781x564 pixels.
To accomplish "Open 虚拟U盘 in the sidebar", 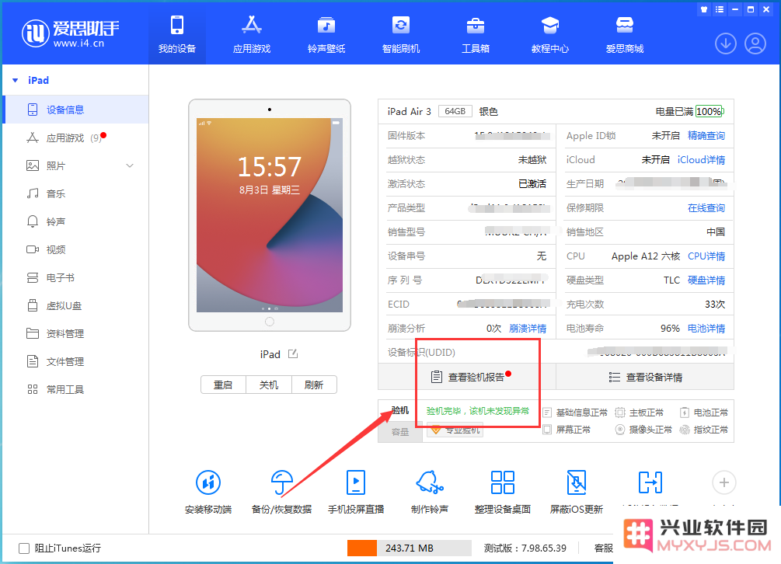I will coord(75,305).
